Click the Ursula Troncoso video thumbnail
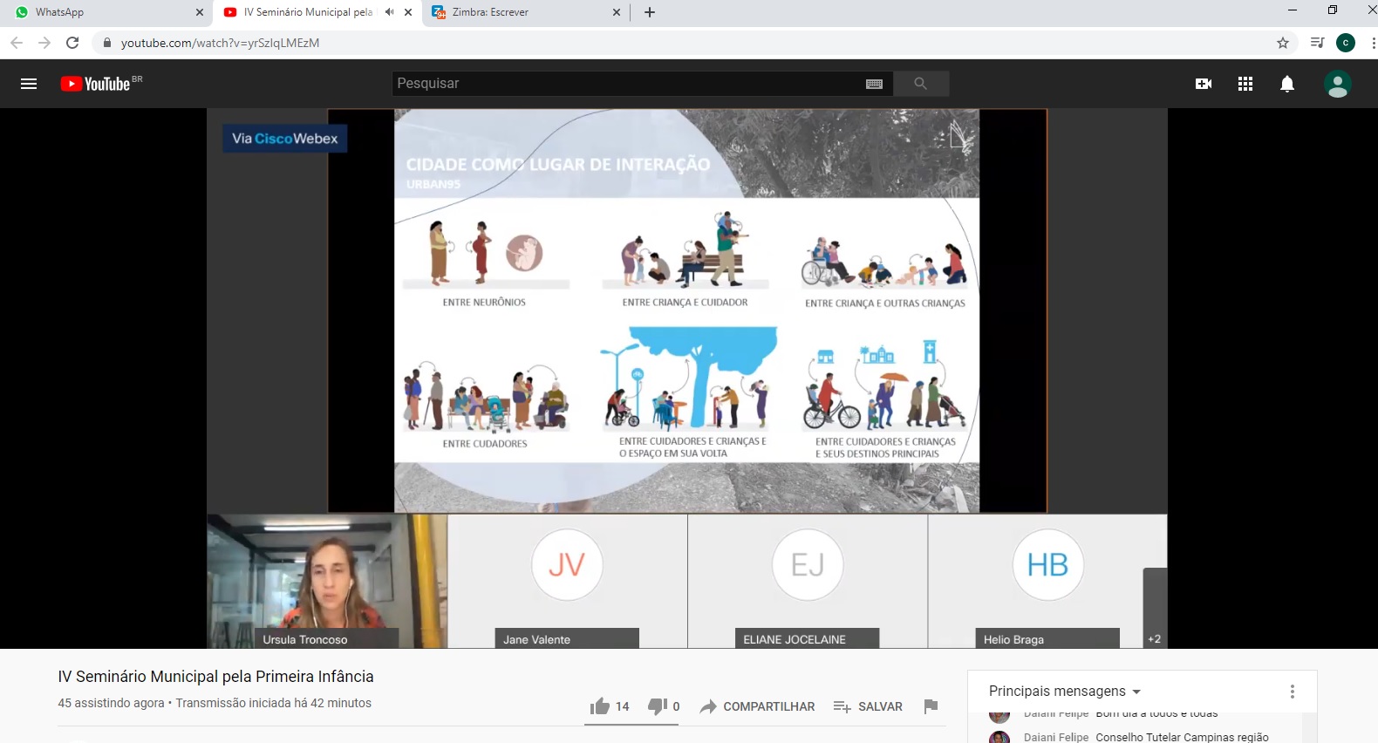 pos(327,581)
